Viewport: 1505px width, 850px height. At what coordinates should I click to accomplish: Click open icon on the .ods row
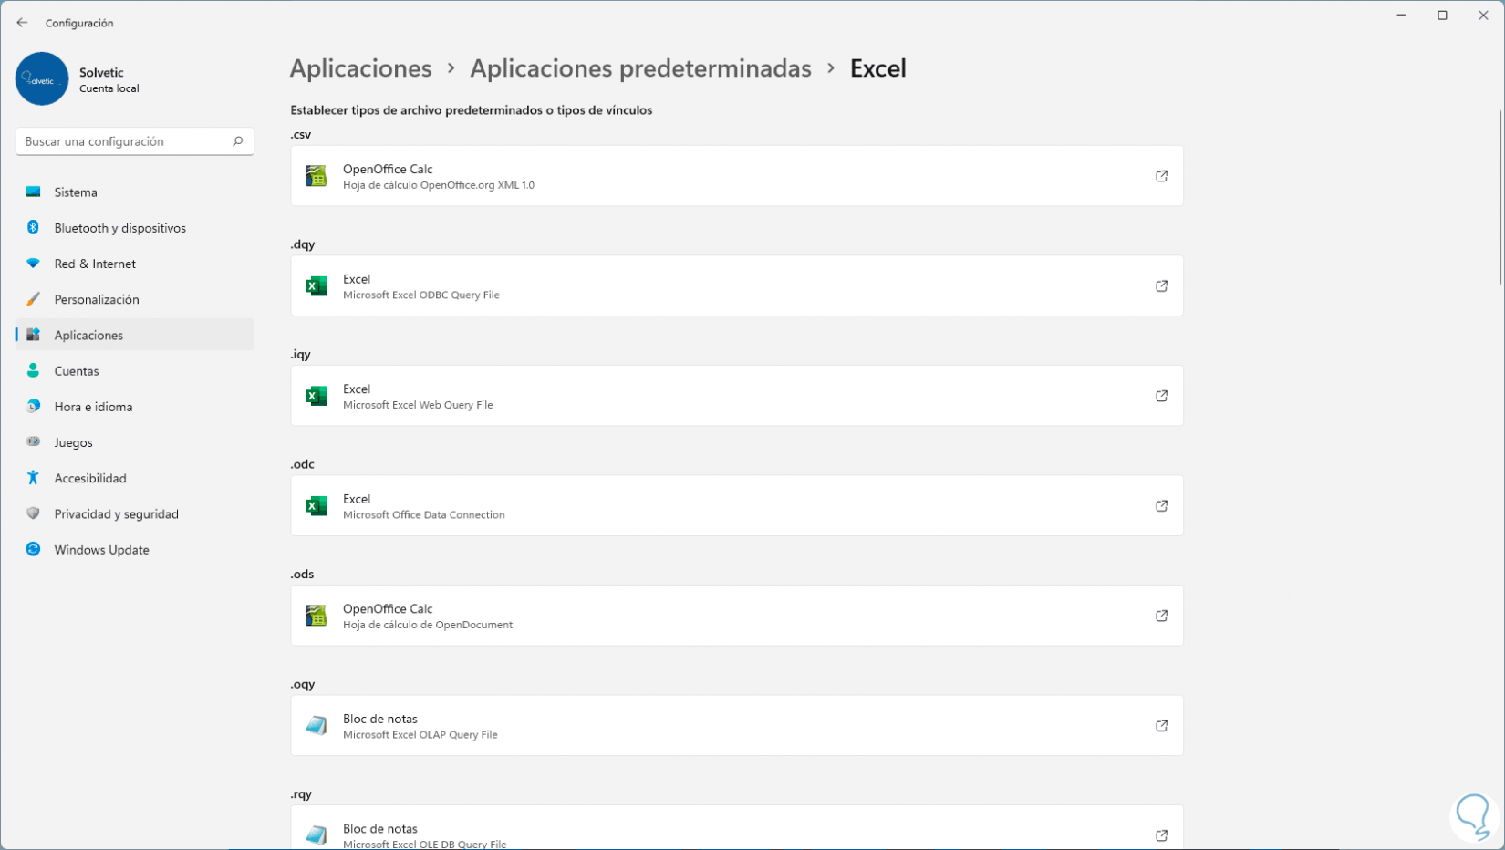point(1161,616)
